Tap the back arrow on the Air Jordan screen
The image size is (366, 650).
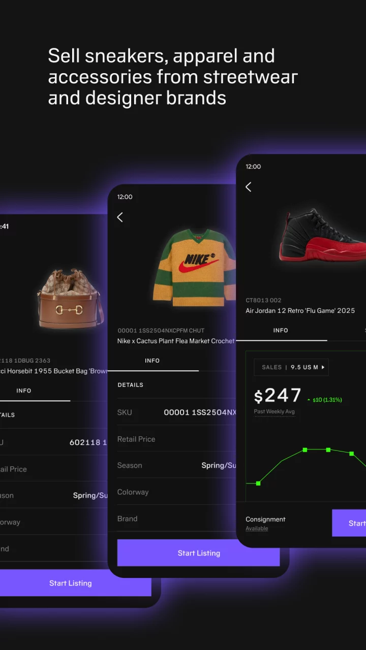pos(248,187)
